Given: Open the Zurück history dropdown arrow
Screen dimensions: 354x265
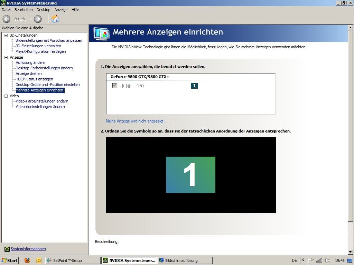Looking at the screenshot, I should click(30, 19).
